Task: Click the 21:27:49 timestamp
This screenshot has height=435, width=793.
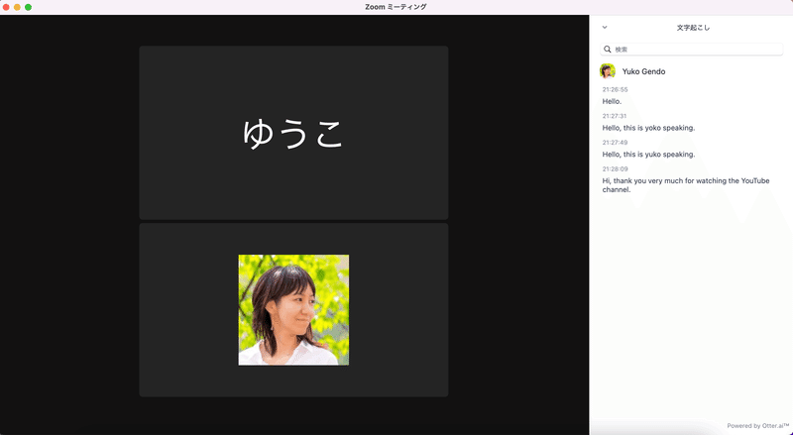Action: 615,142
